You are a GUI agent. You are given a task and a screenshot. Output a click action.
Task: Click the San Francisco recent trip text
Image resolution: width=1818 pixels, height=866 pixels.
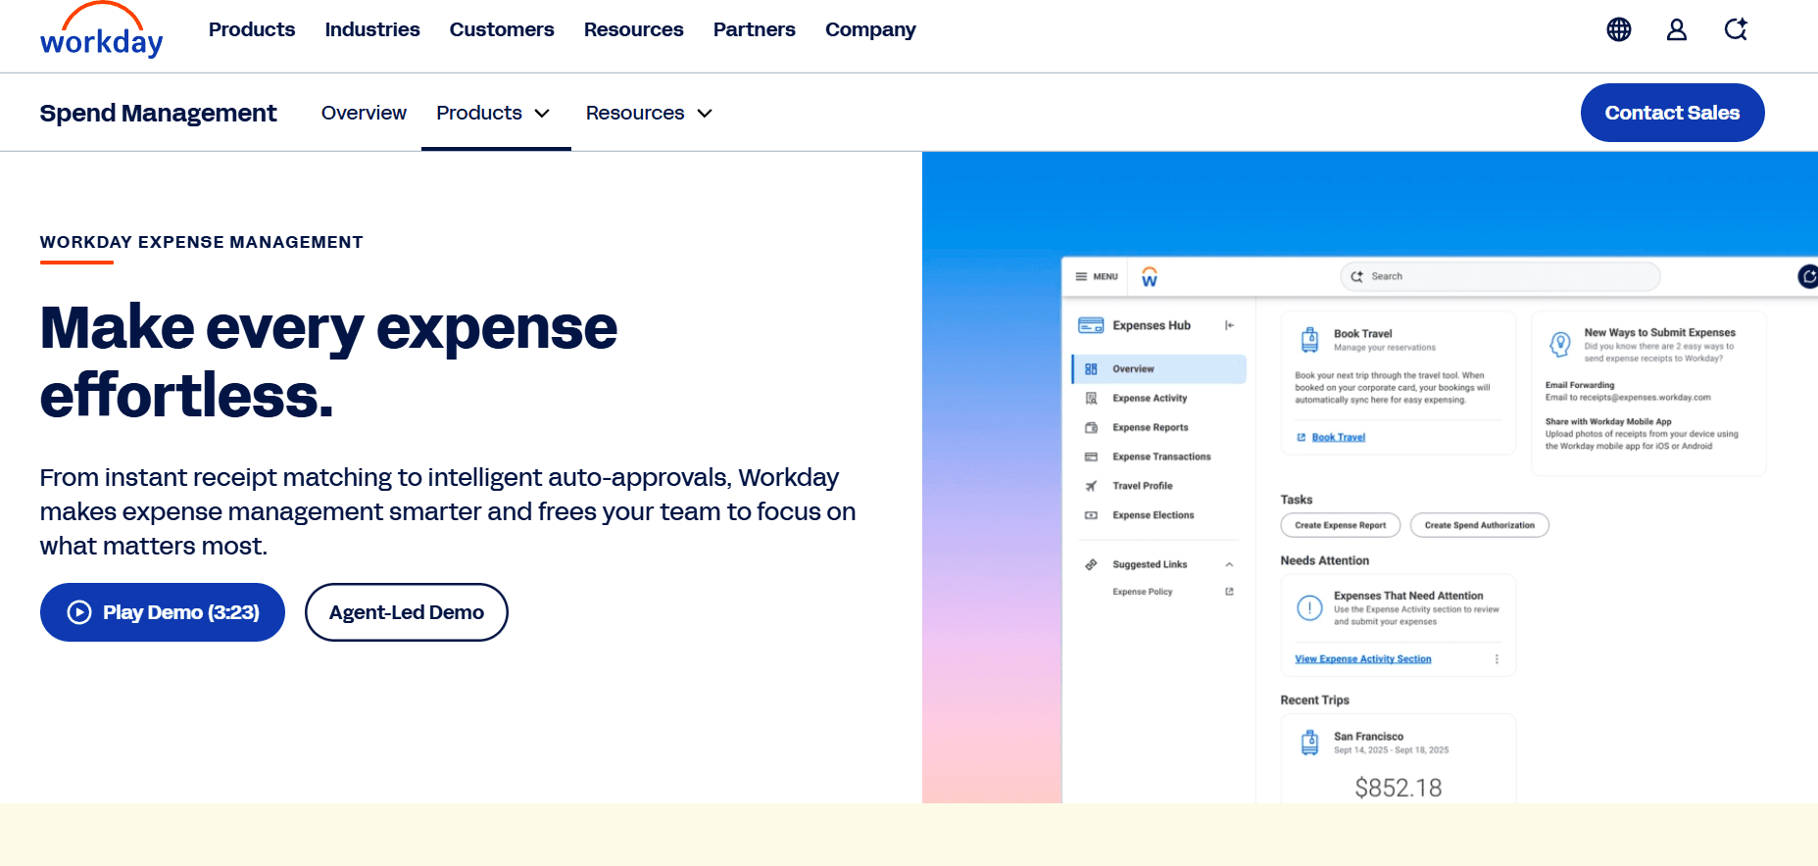[x=1369, y=737]
